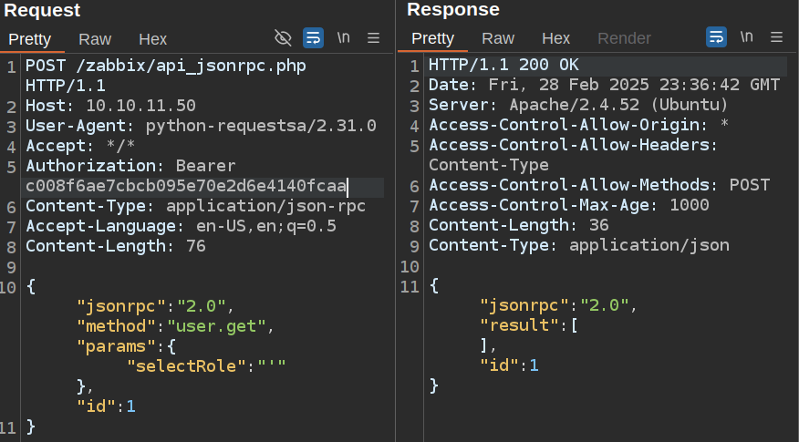Toggle word wrap in the Response panel
799x442 pixels.
coord(716,37)
